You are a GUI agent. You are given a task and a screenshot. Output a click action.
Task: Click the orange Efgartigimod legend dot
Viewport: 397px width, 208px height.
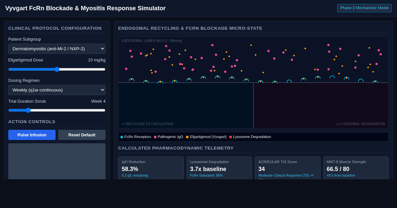pyautogui.click(x=187, y=137)
